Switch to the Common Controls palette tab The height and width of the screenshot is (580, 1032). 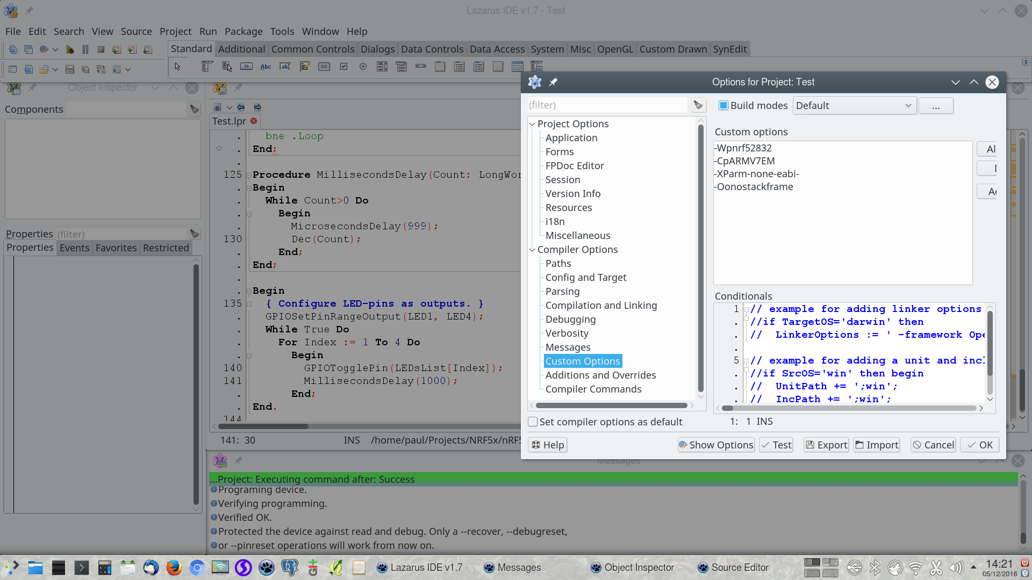coord(313,49)
